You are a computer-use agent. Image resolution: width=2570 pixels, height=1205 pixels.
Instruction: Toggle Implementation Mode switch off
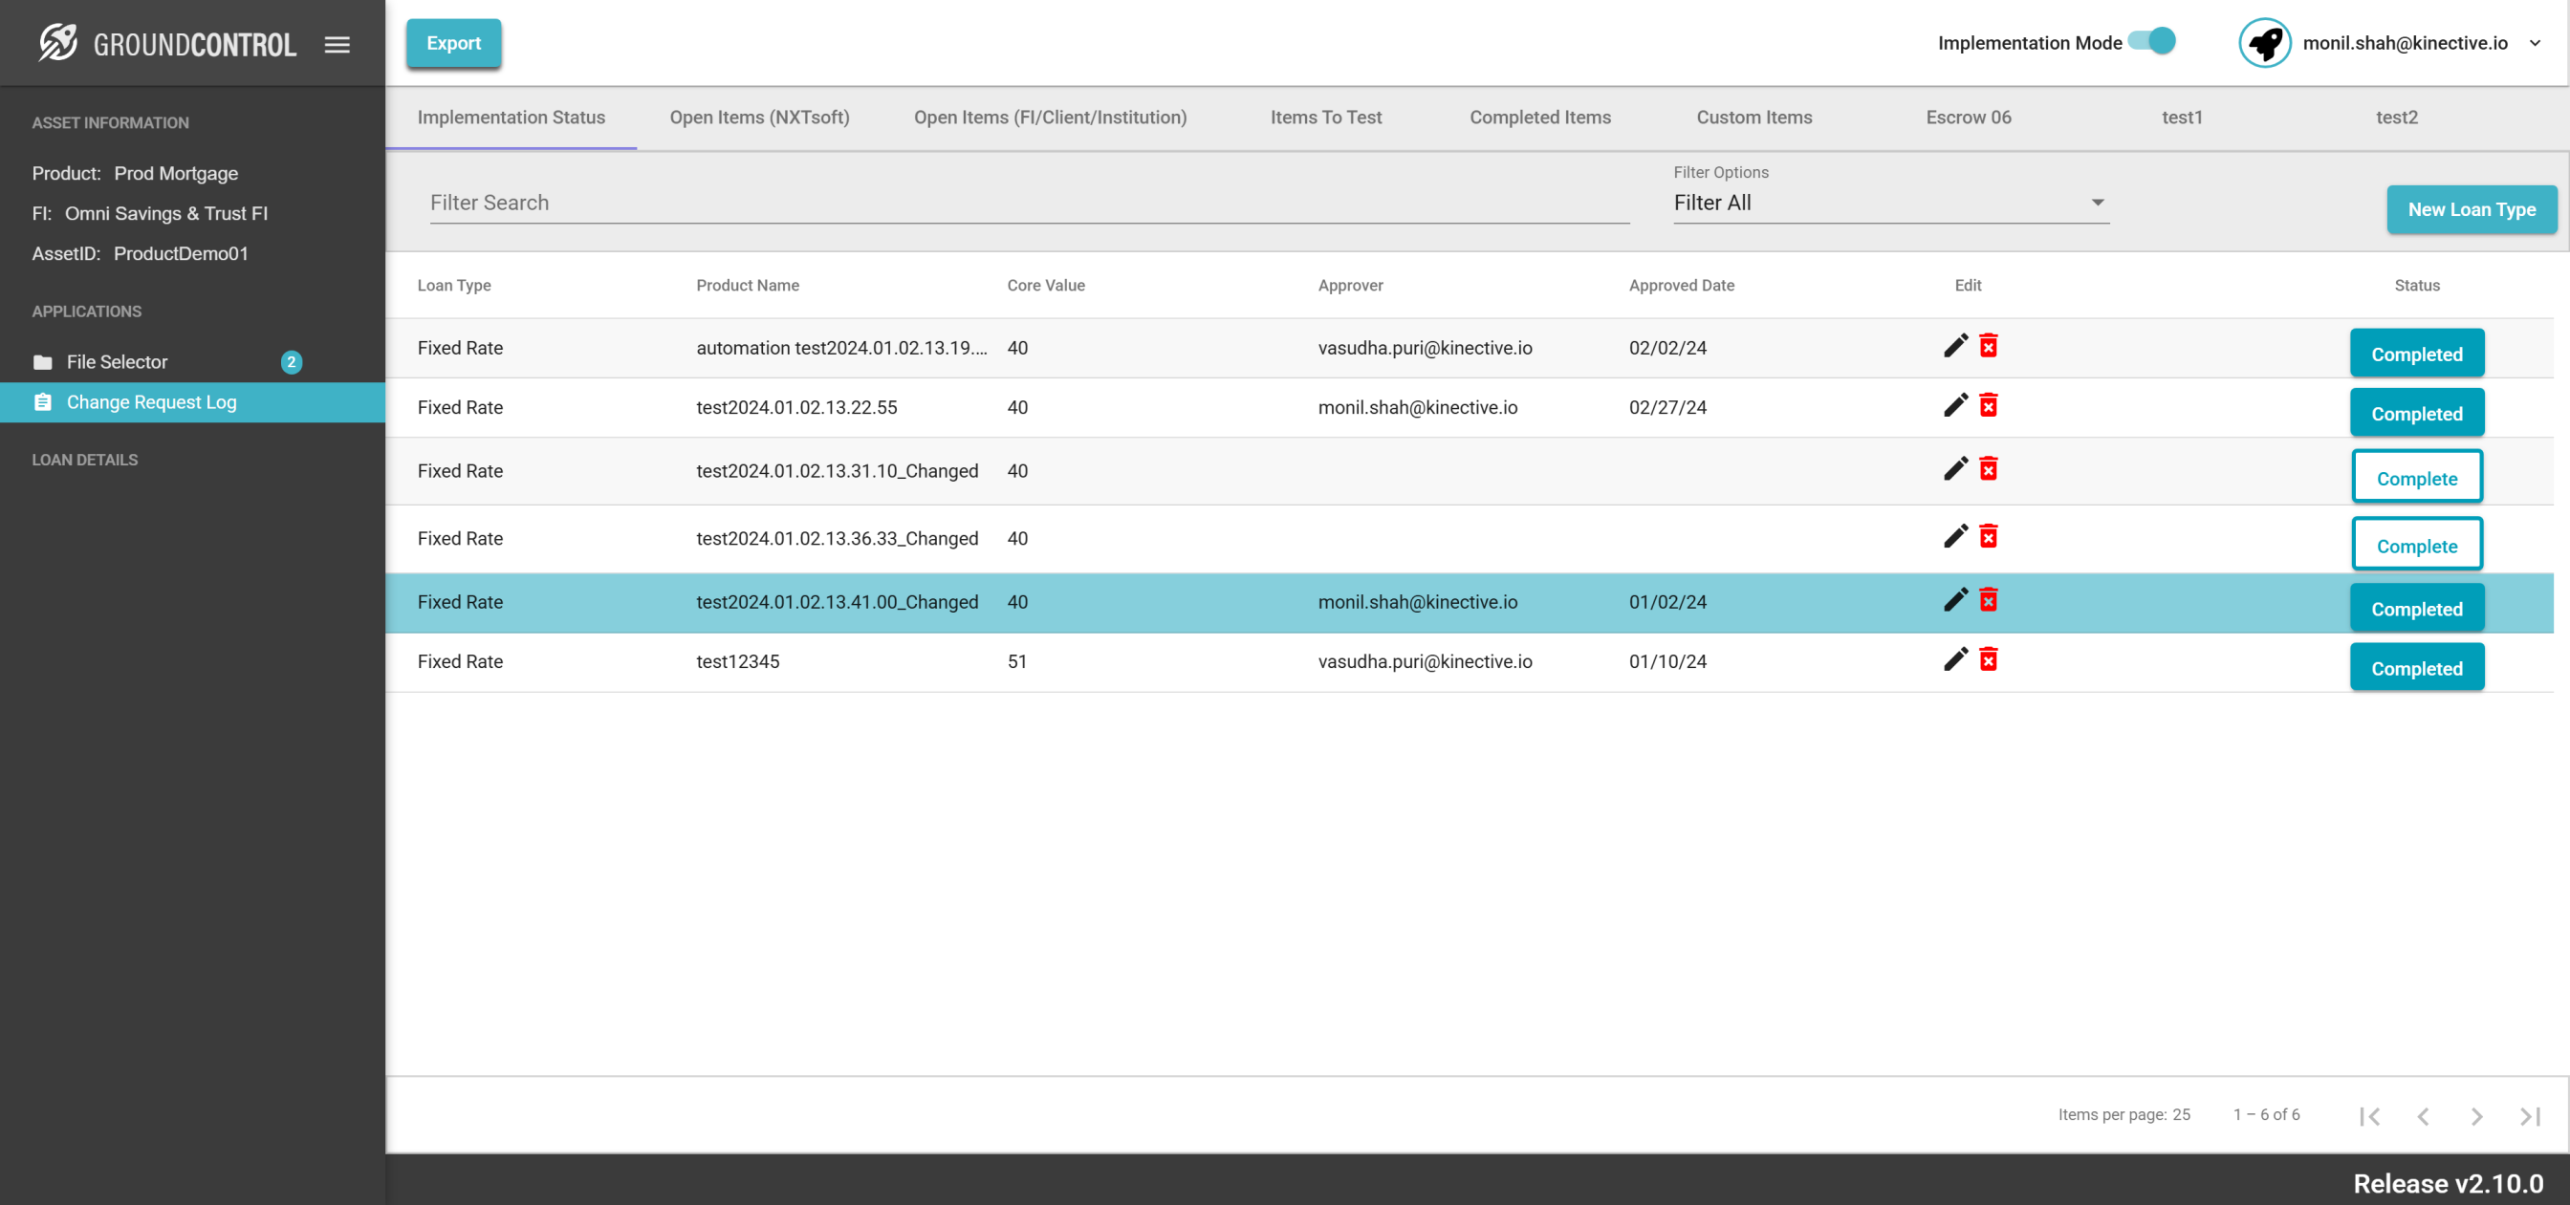pos(2153,42)
